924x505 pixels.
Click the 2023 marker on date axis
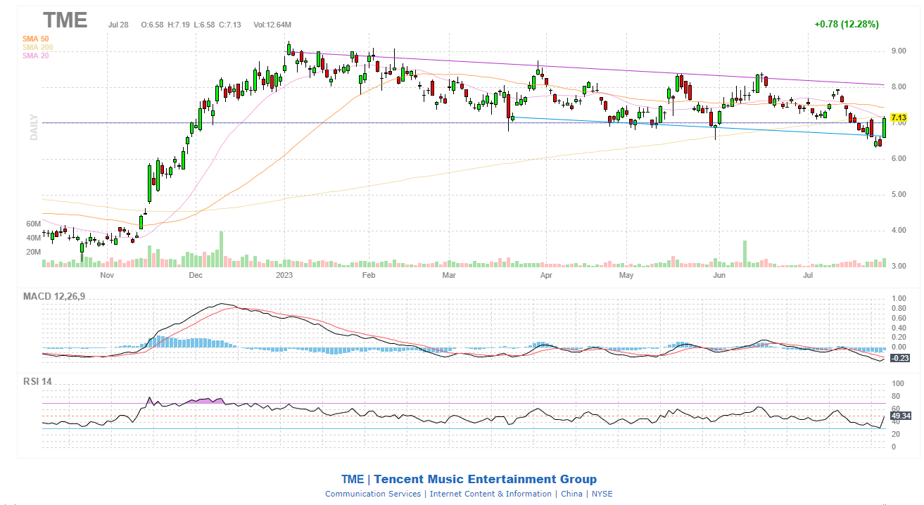tap(284, 276)
